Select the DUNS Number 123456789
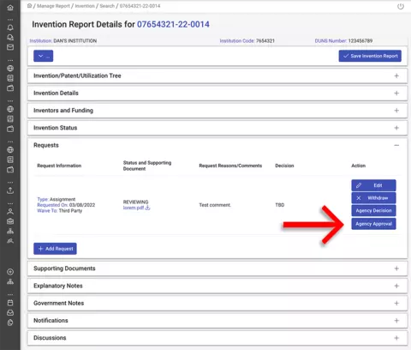This screenshot has height=350, width=411. (360, 41)
